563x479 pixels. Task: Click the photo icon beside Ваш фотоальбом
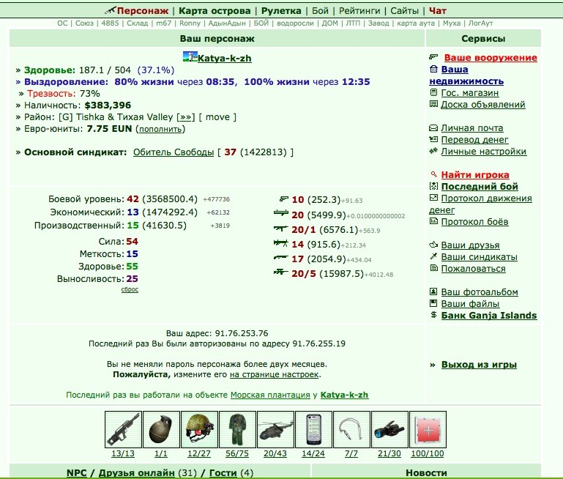[433, 292]
